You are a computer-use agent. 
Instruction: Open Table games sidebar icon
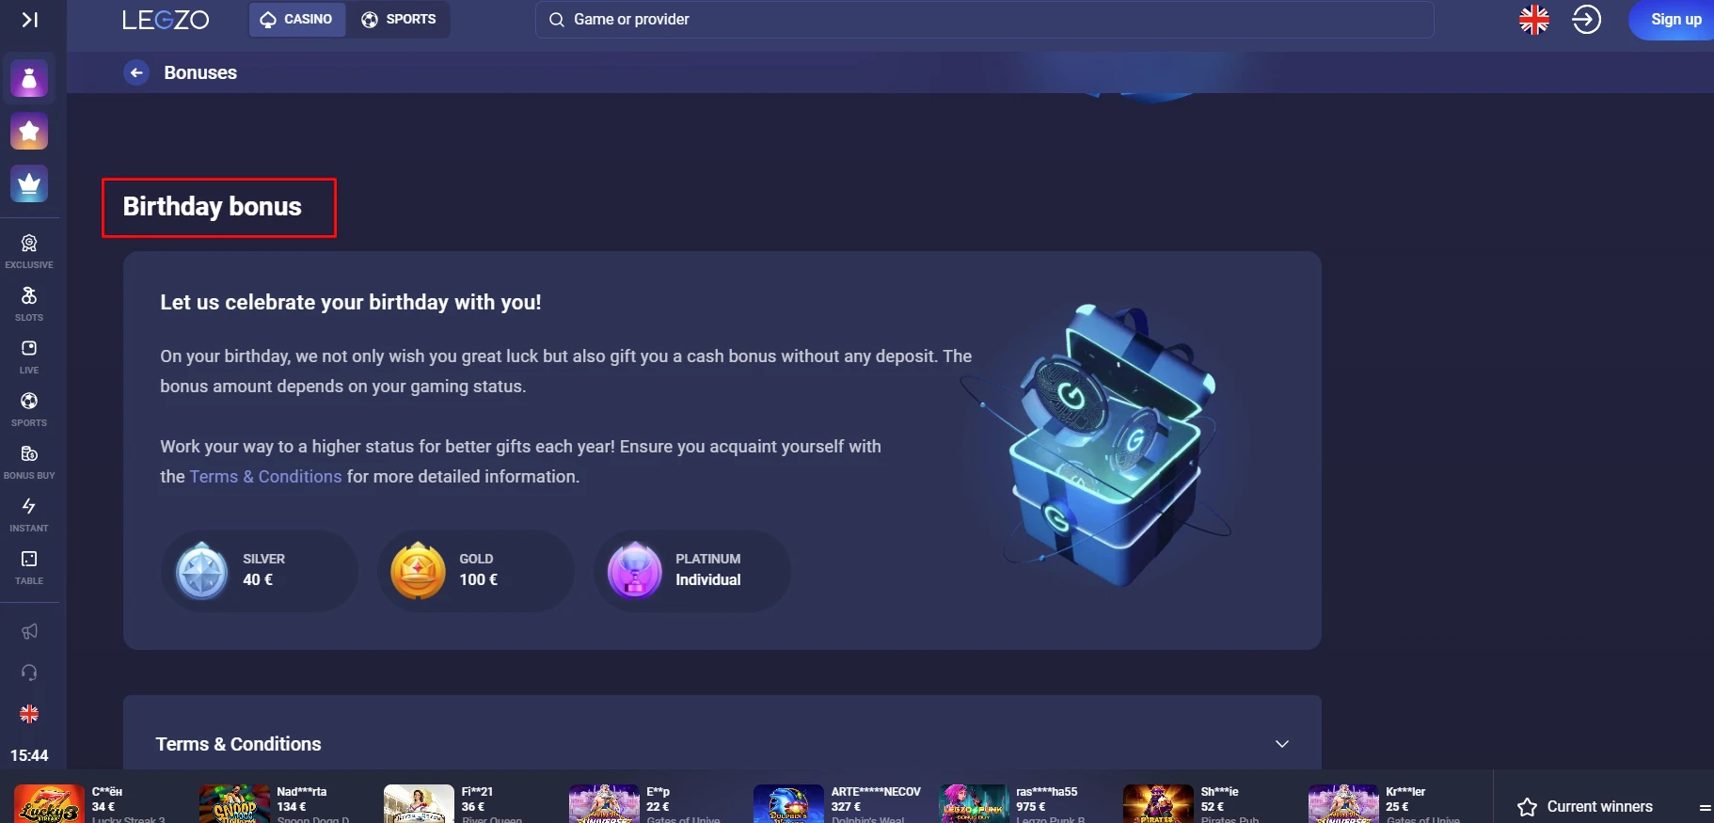[29, 567]
